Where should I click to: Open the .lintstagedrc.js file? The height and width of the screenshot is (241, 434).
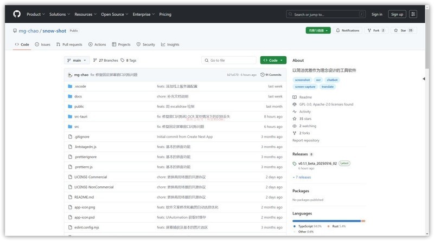click(86, 147)
